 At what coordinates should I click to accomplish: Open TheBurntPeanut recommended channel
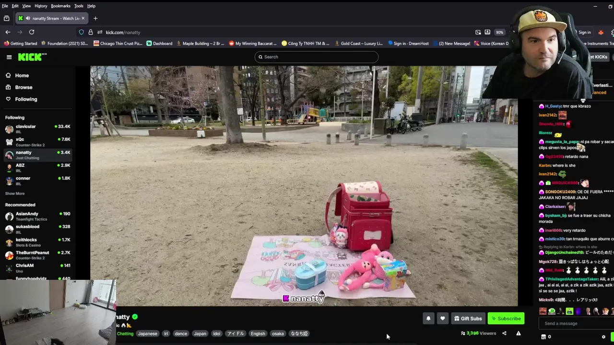coord(37,255)
